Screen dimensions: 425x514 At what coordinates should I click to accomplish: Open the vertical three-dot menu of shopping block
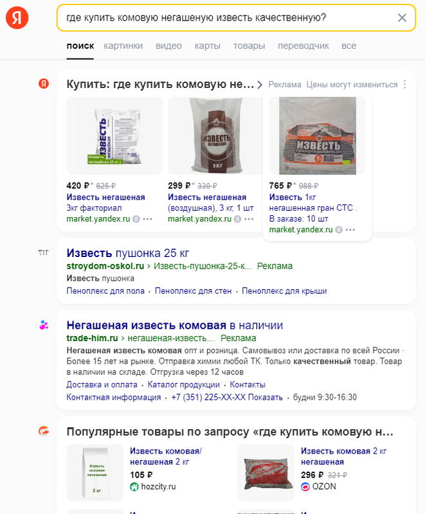(x=405, y=84)
